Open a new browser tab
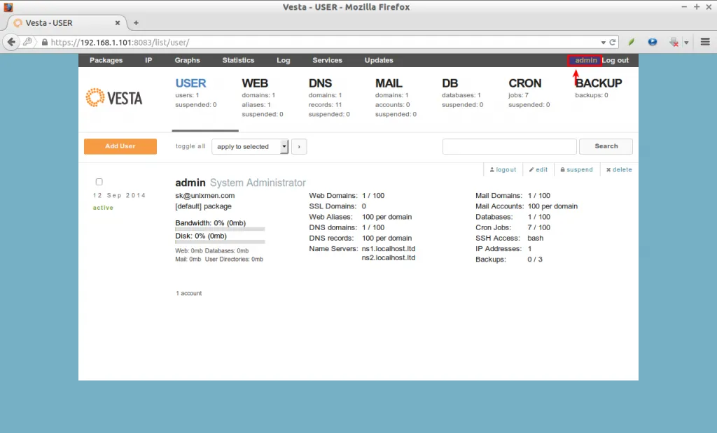Image resolution: width=717 pixels, height=433 pixels. 136,23
